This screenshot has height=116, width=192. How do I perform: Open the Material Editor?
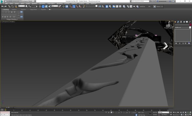[124, 6]
